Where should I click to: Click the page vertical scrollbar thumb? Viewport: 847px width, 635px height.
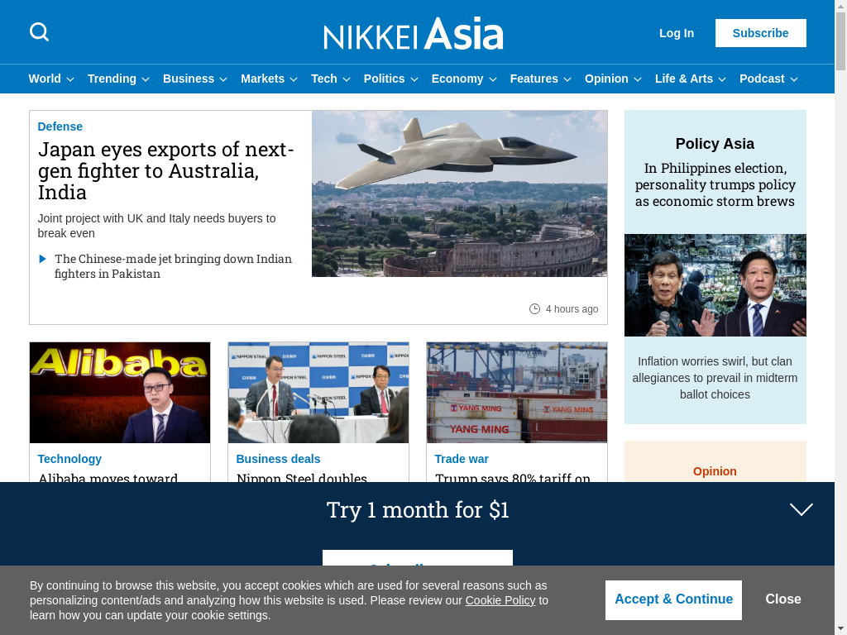[841, 41]
